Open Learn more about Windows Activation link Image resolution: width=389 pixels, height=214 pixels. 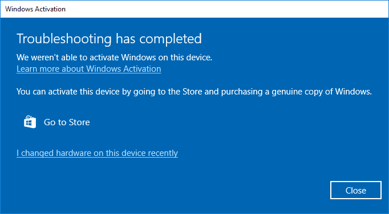point(89,69)
